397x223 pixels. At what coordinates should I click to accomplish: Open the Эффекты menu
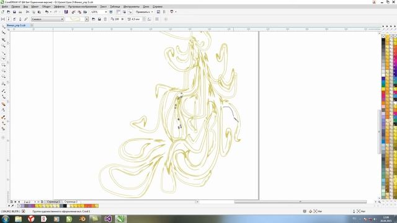[60, 7]
